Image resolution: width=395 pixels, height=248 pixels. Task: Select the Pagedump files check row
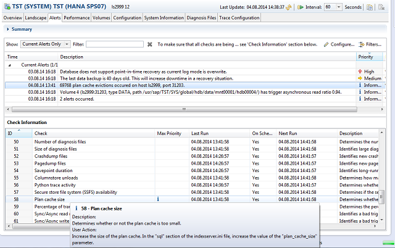point(192,163)
